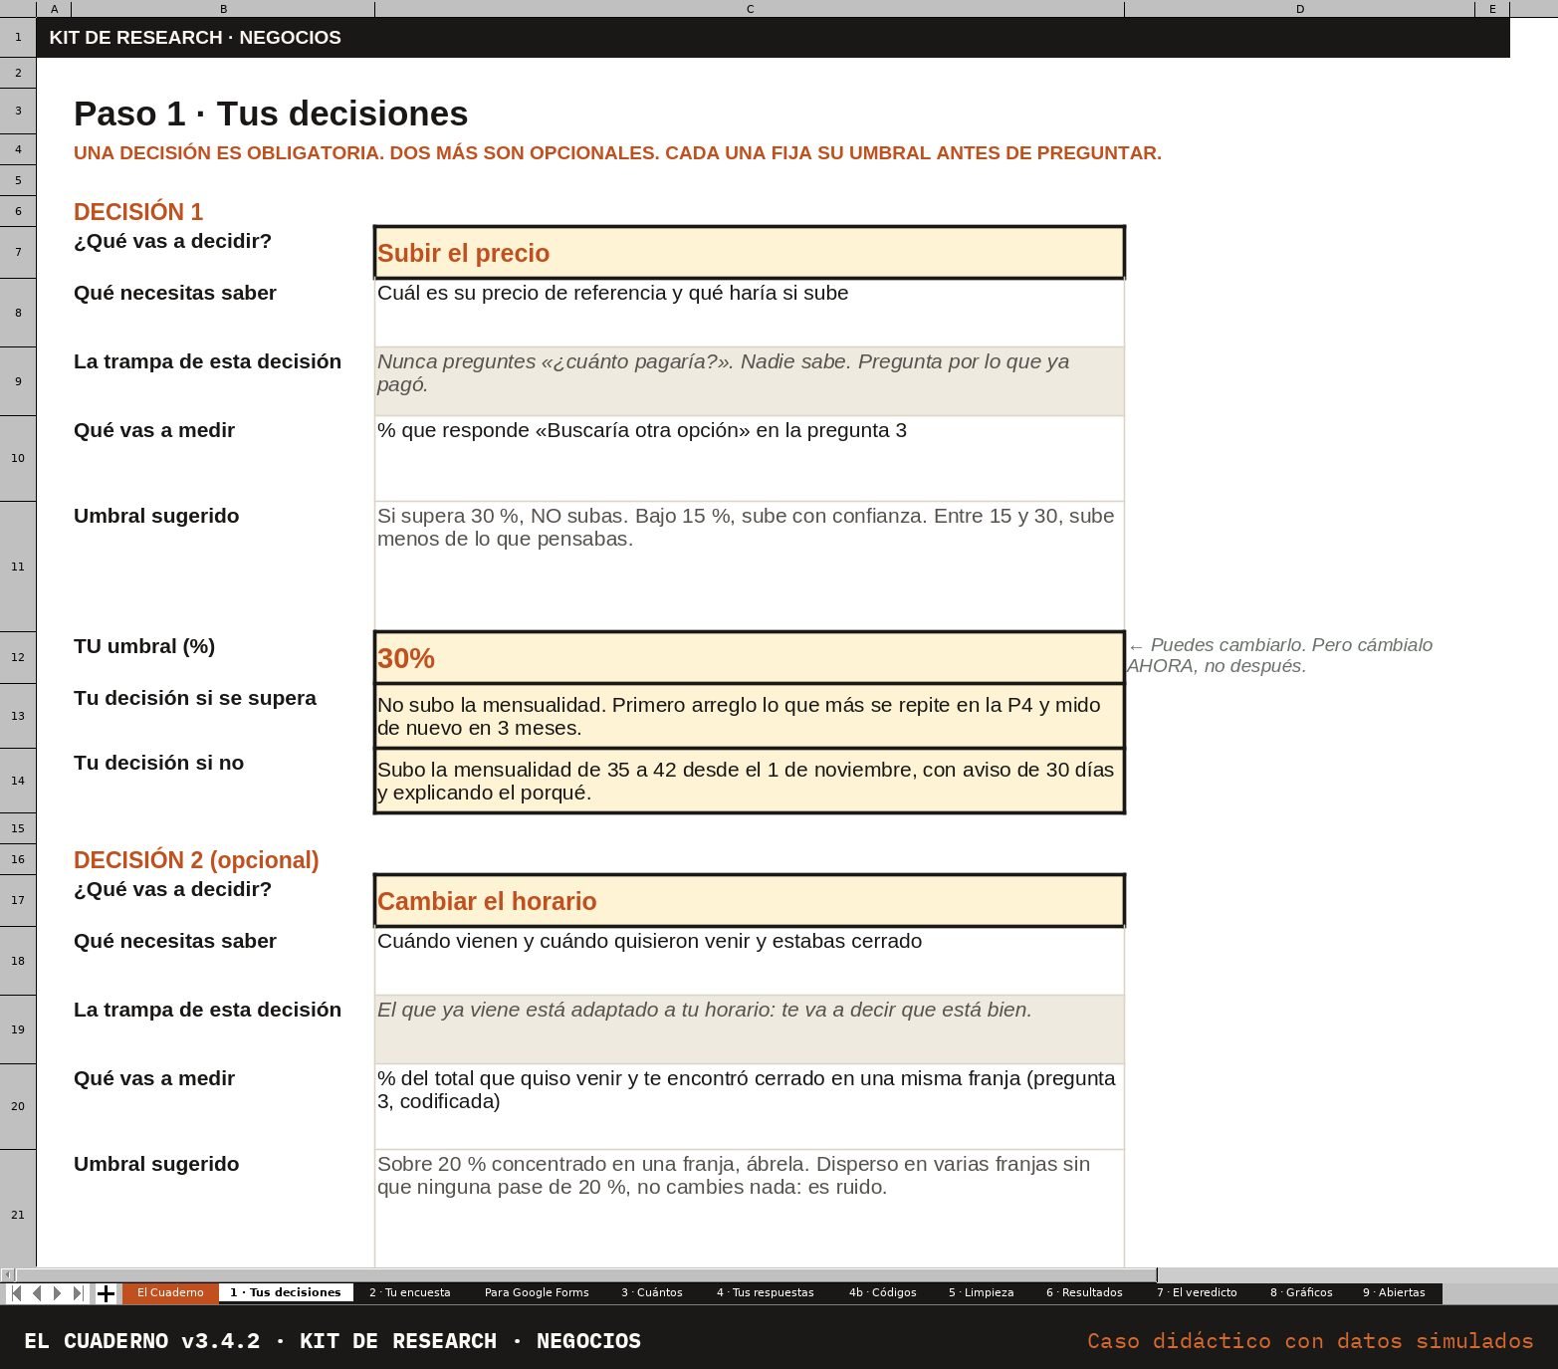1558x1369 pixels.
Task: Open the 9 · Abiertas tab
Action: [x=1394, y=1293]
